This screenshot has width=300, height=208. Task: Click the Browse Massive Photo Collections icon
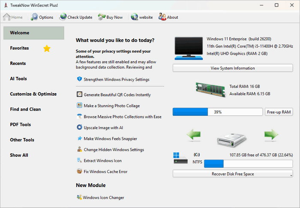coord(79,116)
